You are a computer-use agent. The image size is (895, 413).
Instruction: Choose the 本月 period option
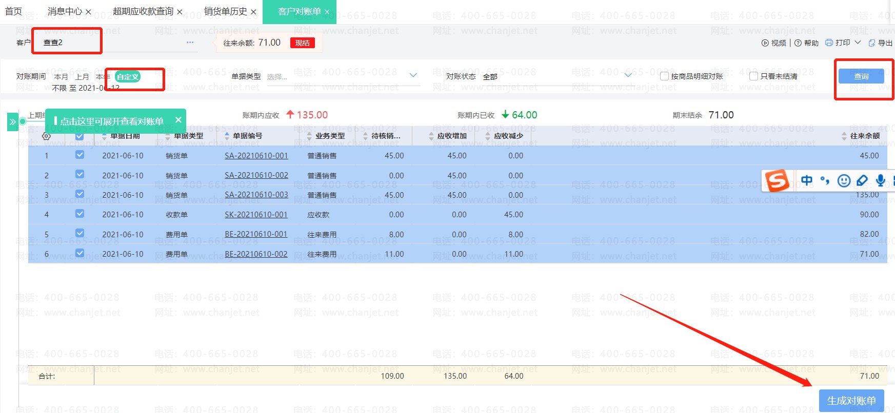click(x=61, y=77)
